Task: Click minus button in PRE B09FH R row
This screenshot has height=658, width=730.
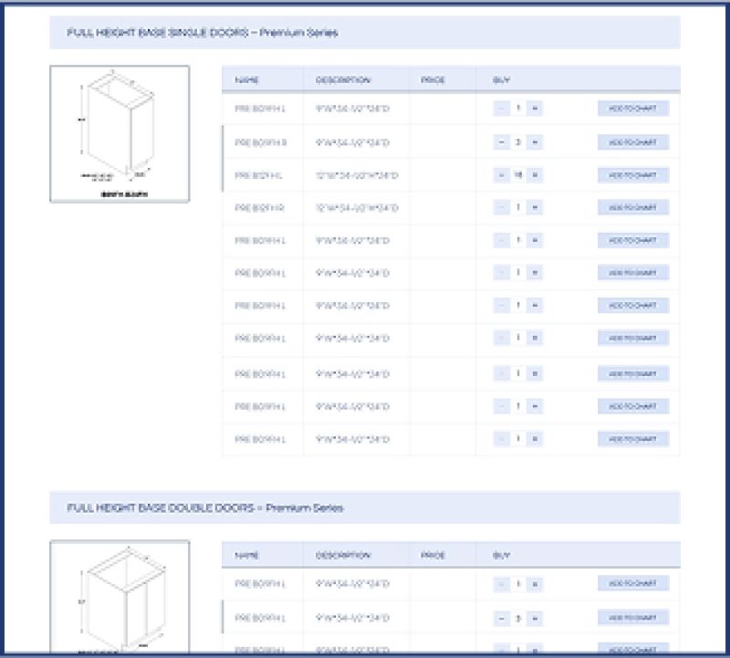Action: click(x=502, y=142)
